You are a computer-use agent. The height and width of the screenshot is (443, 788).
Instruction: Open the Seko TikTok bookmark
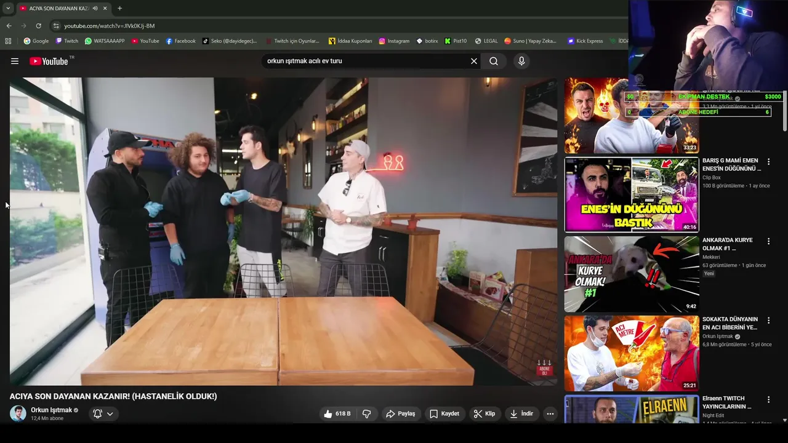click(230, 41)
